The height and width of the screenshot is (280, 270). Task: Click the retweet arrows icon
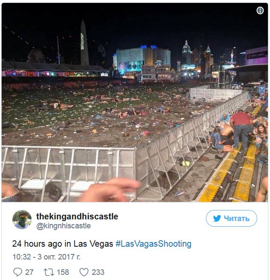tap(49, 272)
